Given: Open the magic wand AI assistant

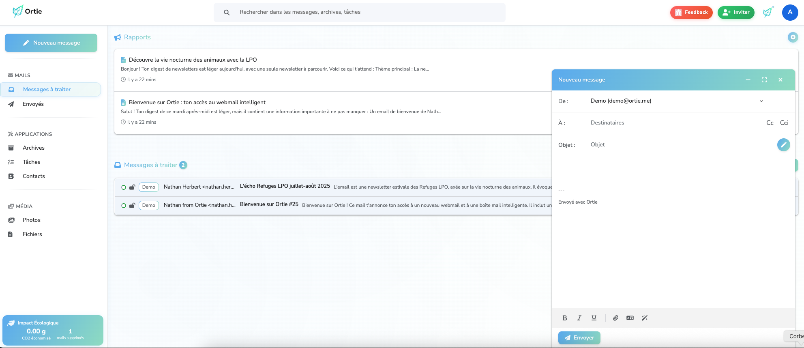Looking at the screenshot, I should pyautogui.click(x=645, y=318).
